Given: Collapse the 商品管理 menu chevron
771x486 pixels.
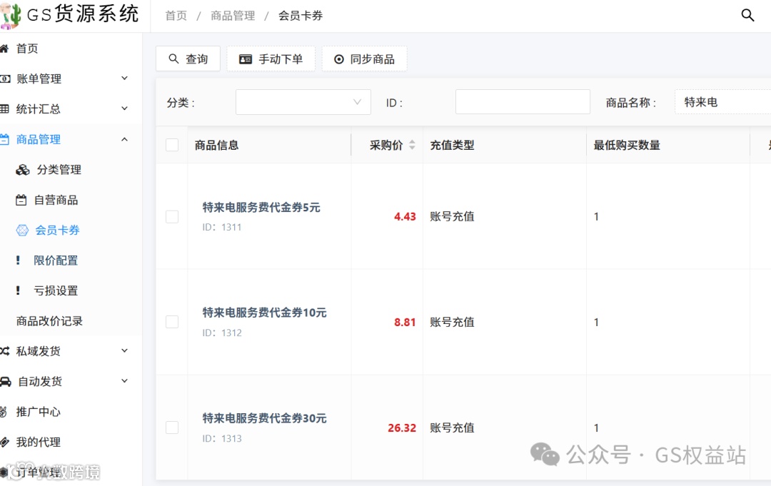Looking at the screenshot, I should click(124, 140).
